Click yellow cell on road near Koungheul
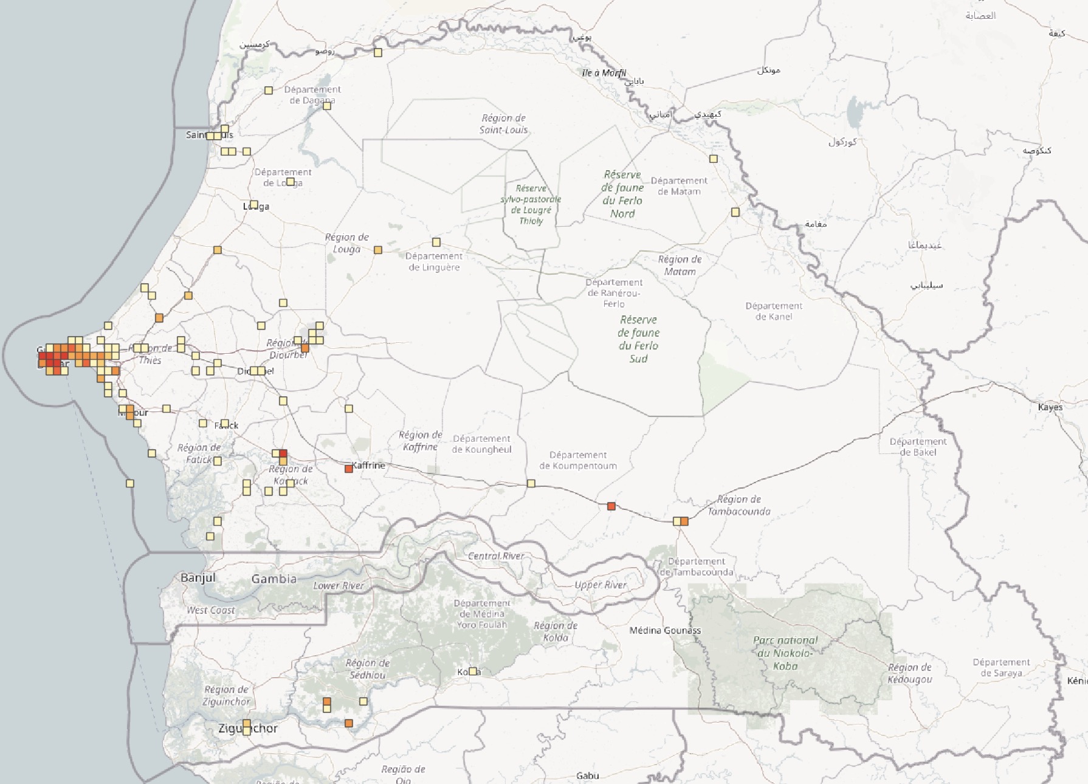 tap(531, 484)
